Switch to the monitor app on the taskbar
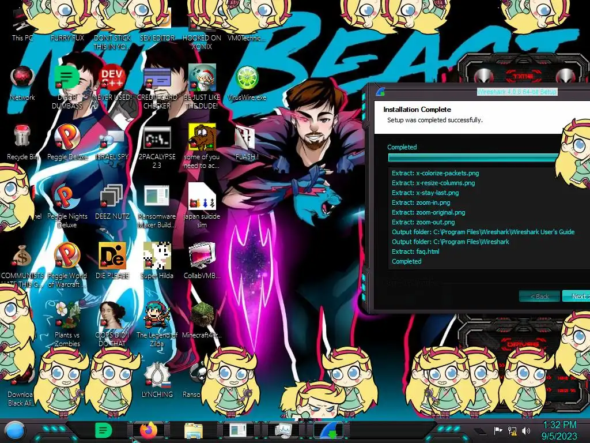 (x=283, y=430)
